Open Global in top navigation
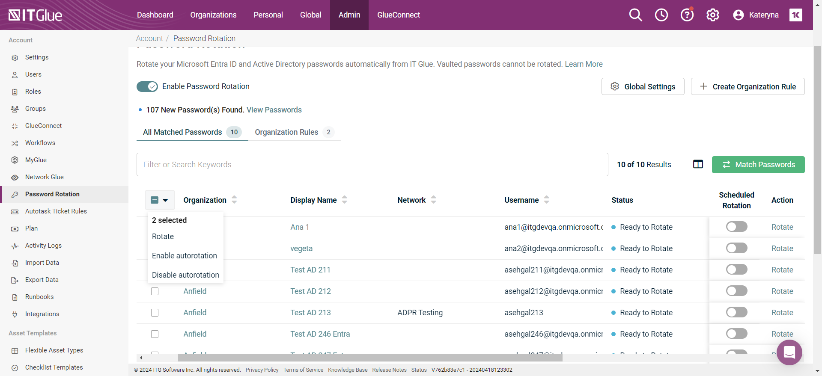This screenshot has width=822, height=376. point(310,15)
